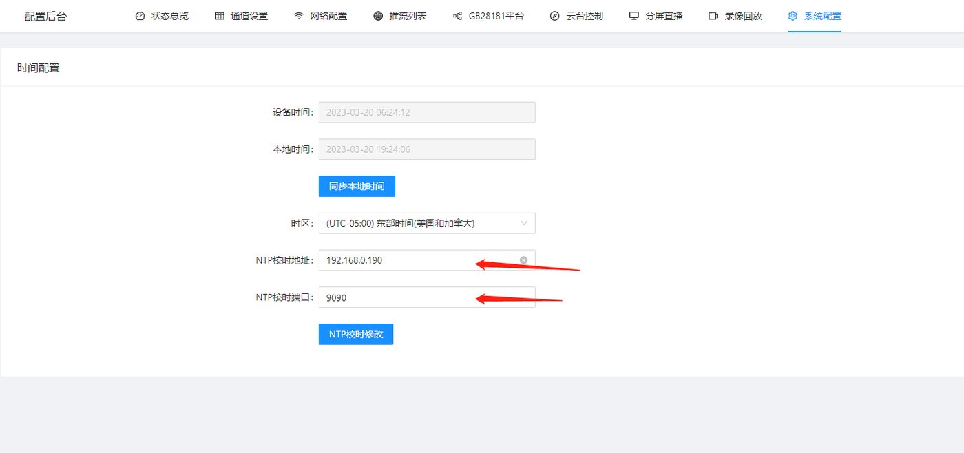The width and height of the screenshot is (964, 453).
Task: Click the camera icon beside 录像回放
Action: click(713, 16)
